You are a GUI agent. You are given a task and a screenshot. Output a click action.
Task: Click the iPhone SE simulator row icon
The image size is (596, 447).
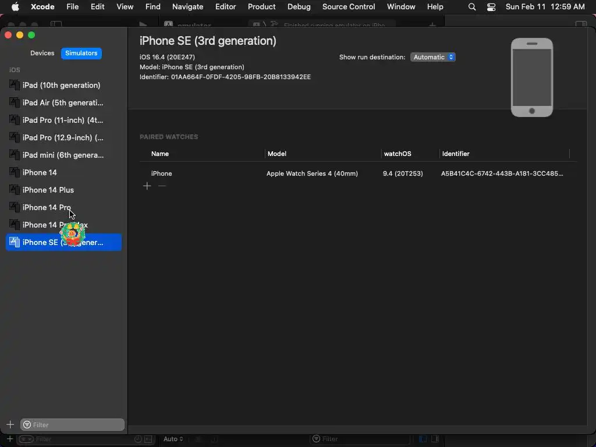[15, 242]
